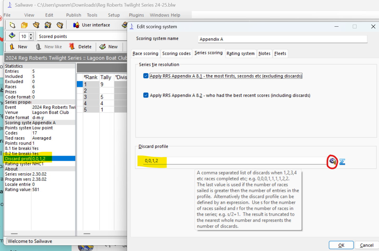Decrease the spinner value showing 10
The width and height of the screenshot is (379, 251).
pos(31,38)
